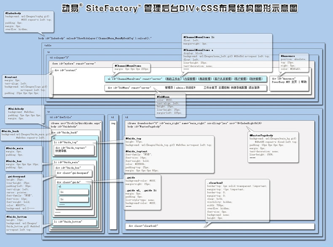Open the 用户管理 channel menu

point(240,79)
